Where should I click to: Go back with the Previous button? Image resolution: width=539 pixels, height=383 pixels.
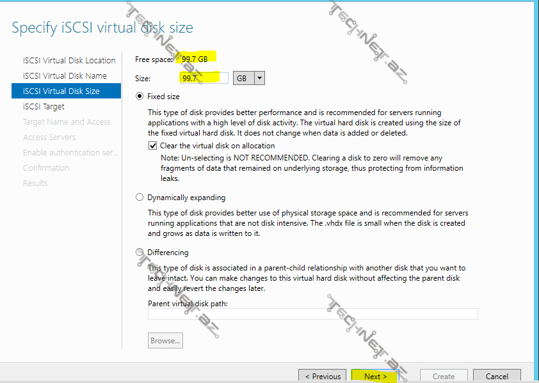323,376
